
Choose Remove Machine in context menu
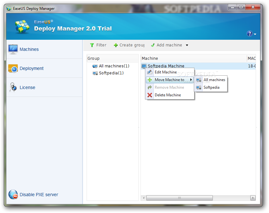(170, 87)
